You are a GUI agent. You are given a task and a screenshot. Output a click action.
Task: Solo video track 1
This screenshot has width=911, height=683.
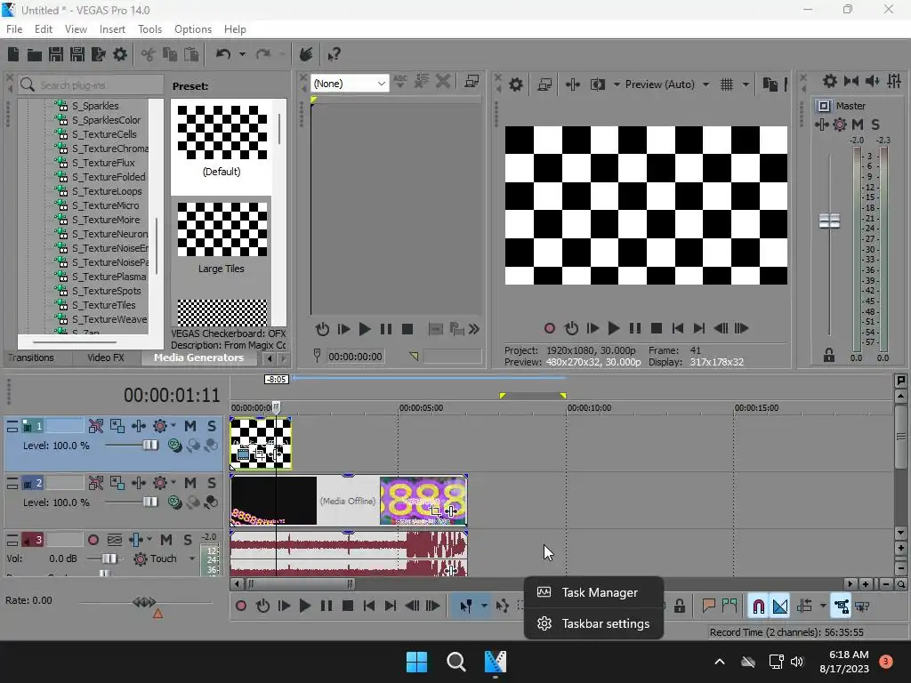point(212,426)
